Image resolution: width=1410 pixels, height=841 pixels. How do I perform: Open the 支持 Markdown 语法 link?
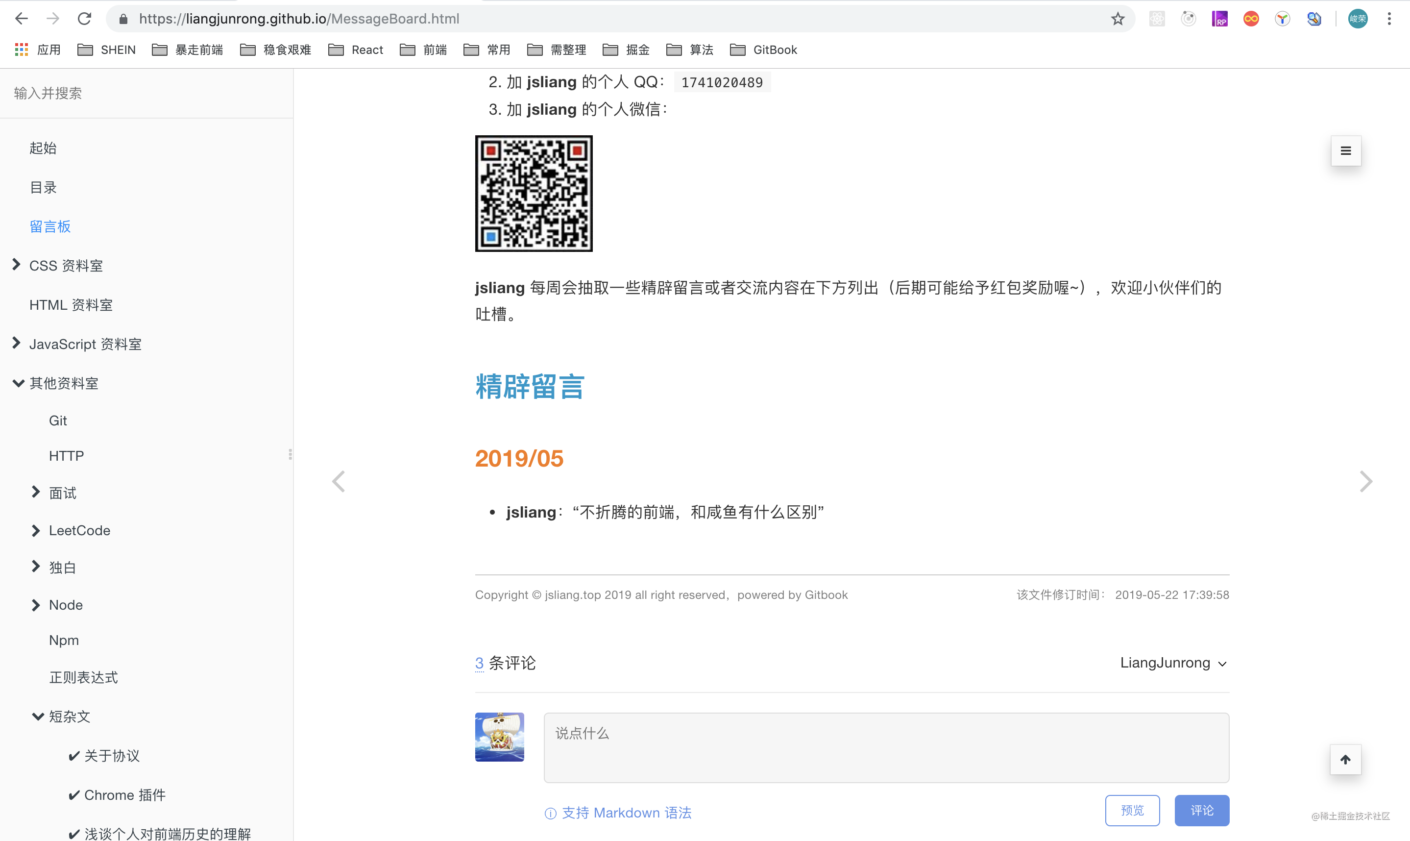[x=618, y=813]
